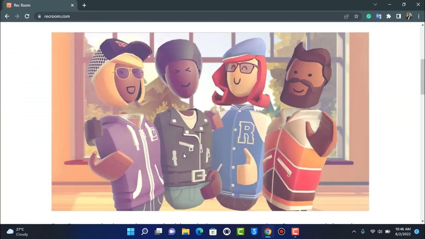
Task: Open the Google Translate extension
Action: pyautogui.click(x=379, y=16)
